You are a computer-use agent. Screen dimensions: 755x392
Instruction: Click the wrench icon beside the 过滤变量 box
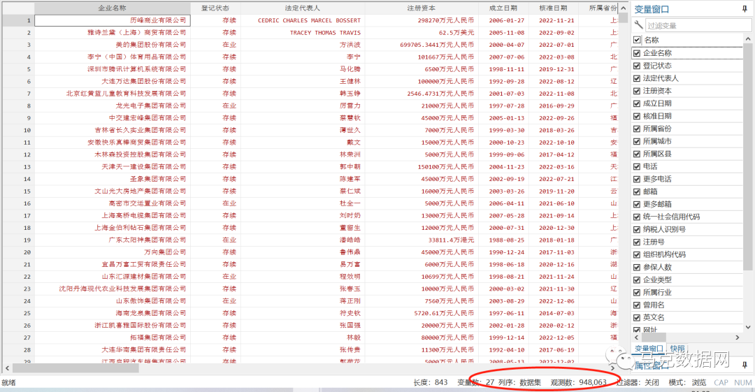638,25
